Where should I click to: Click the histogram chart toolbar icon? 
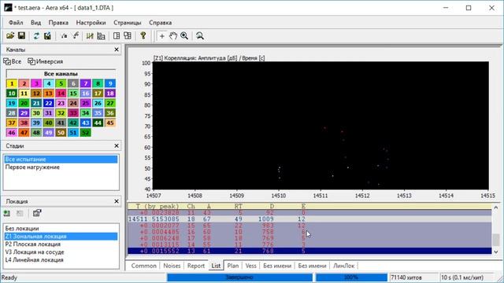pyautogui.click(x=90, y=36)
